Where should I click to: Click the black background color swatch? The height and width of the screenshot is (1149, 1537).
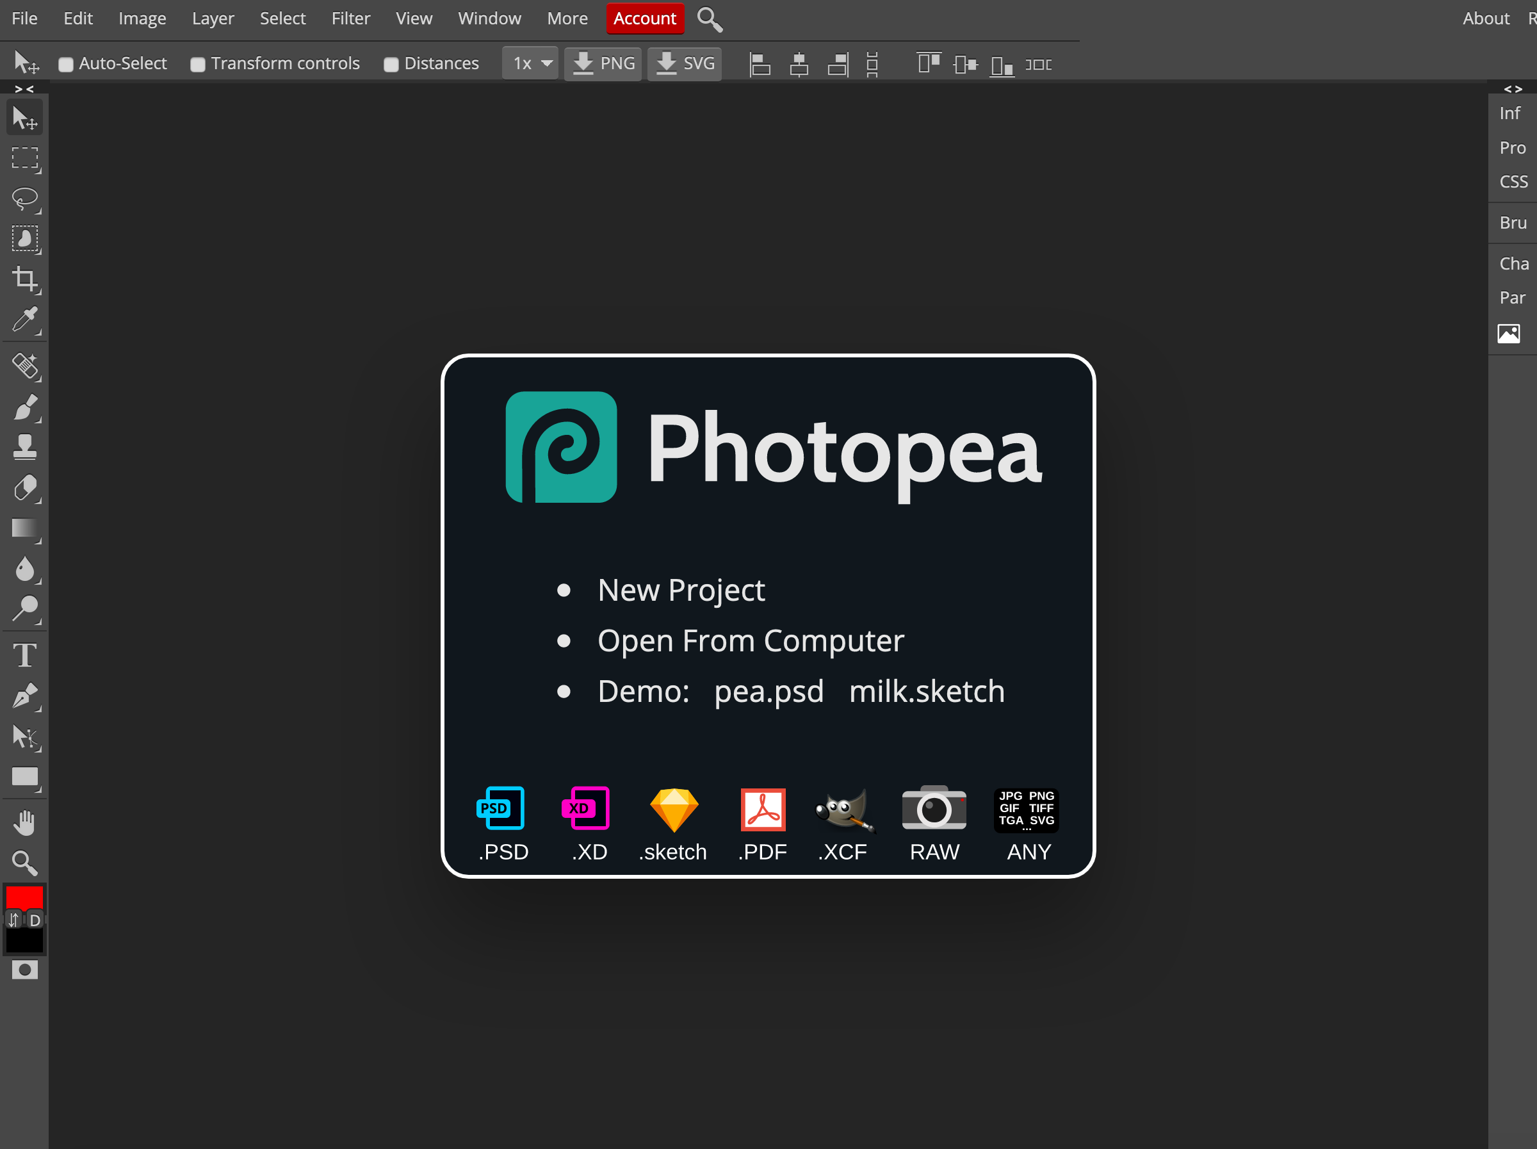24,941
